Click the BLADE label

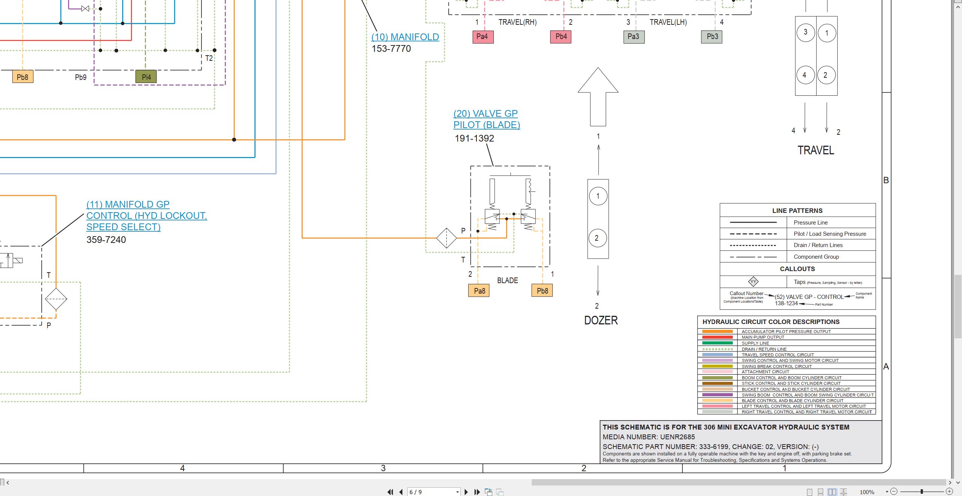[507, 280]
